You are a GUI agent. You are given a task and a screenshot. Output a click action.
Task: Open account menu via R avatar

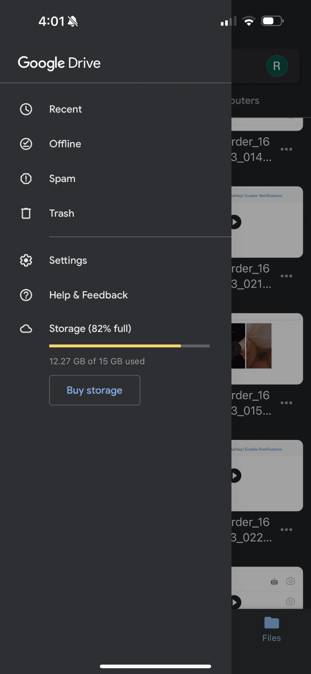[x=277, y=66]
